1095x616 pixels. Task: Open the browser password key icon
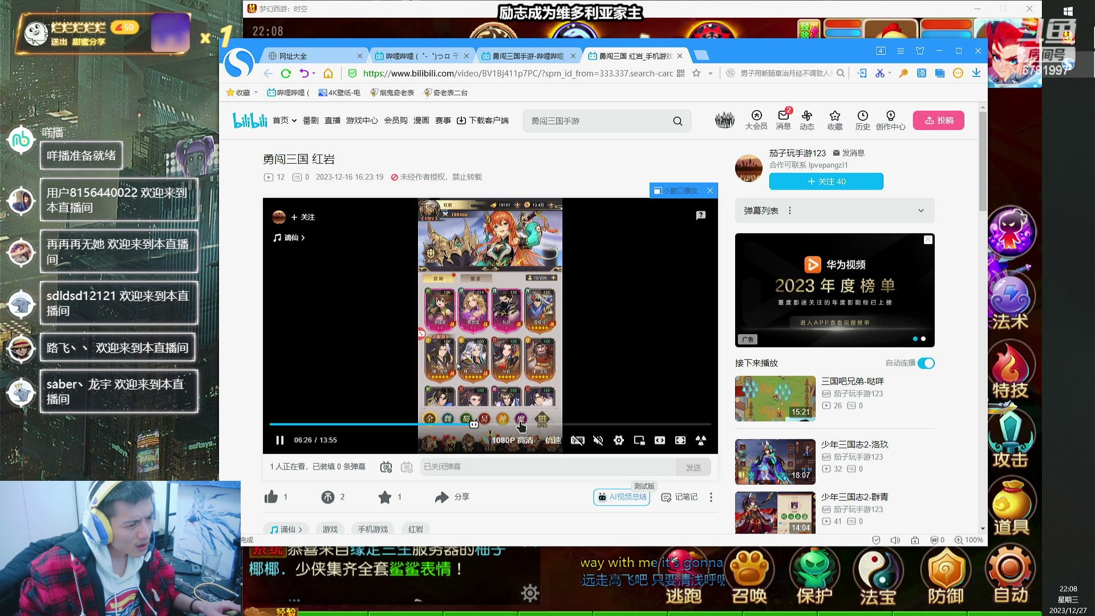(x=903, y=73)
